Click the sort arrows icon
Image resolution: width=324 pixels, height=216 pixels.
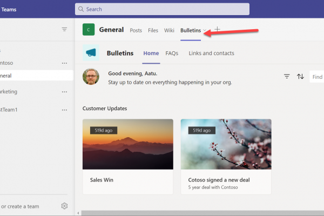[300, 77]
